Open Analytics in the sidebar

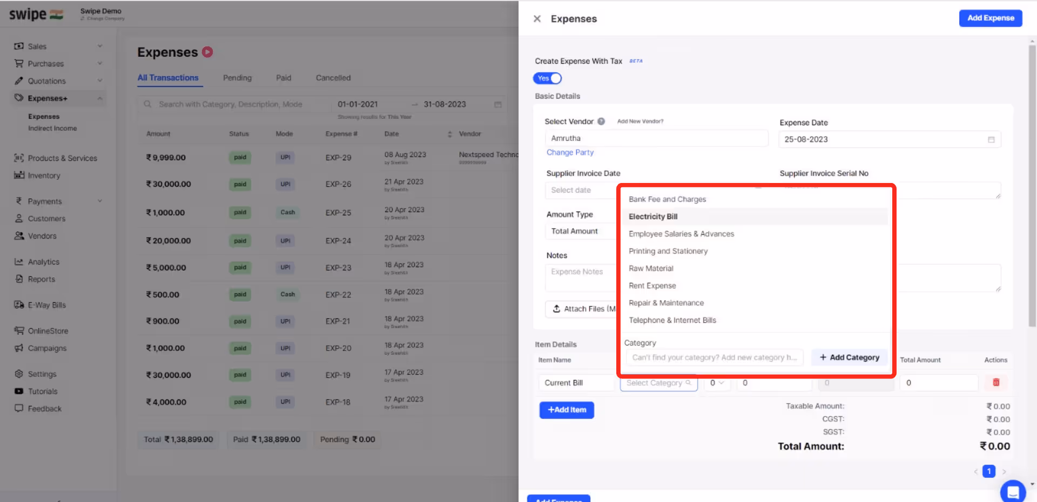[37, 262]
